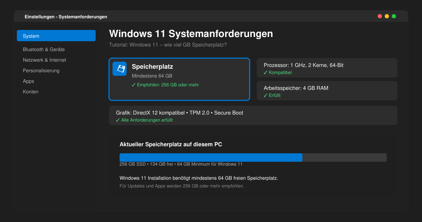The height and width of the screenshot is (222, 422).
Task: Maximize window with green button
Action: (394, 16)
